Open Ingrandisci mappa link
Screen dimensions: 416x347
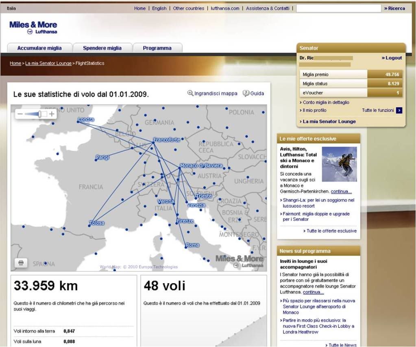click(x=216, y=93)
